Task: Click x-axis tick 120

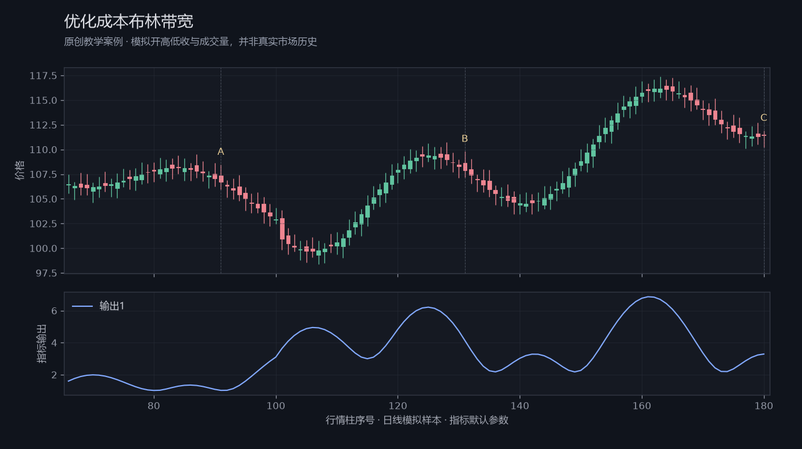Action: point(398,406)
